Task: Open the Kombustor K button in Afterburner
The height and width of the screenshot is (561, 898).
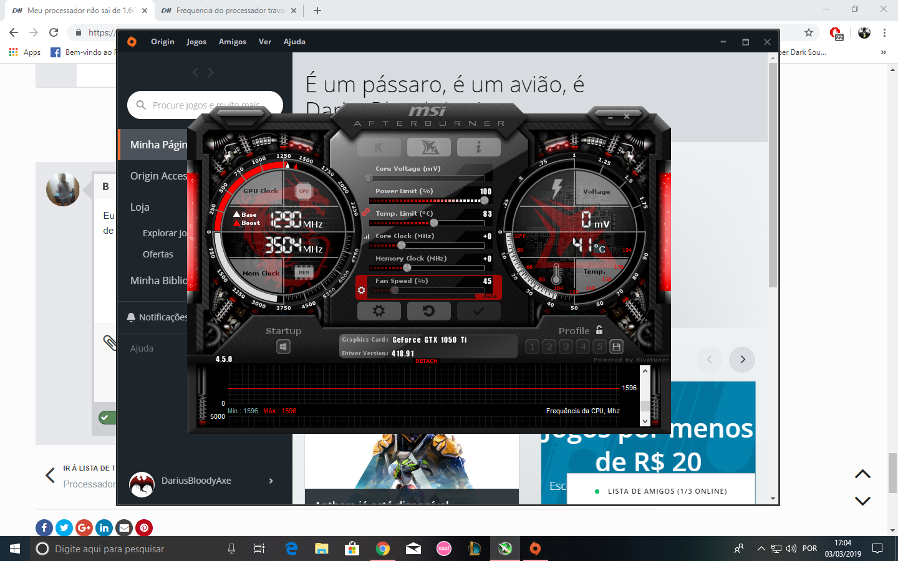Action: (x=379, y=147)
